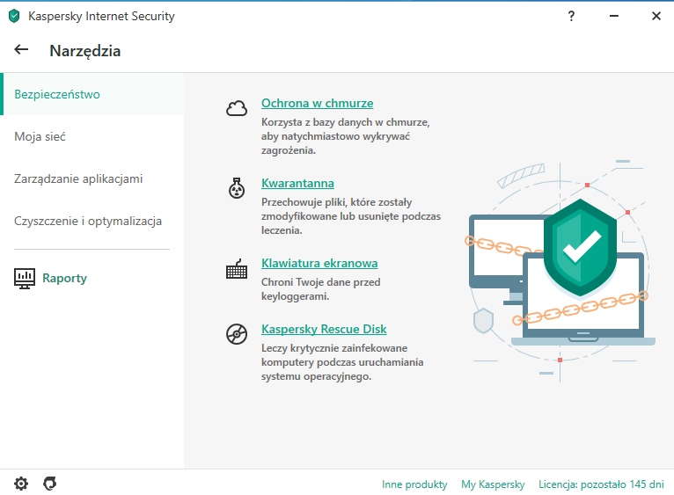Screen dimensions: 674x495
Task: Open the My Kaspersky link
Action: click(493, 484)
